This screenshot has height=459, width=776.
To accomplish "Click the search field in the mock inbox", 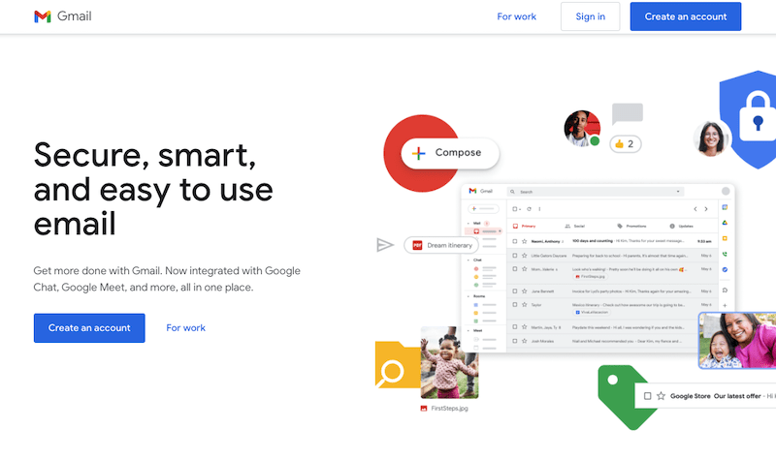I will (596, 191).
